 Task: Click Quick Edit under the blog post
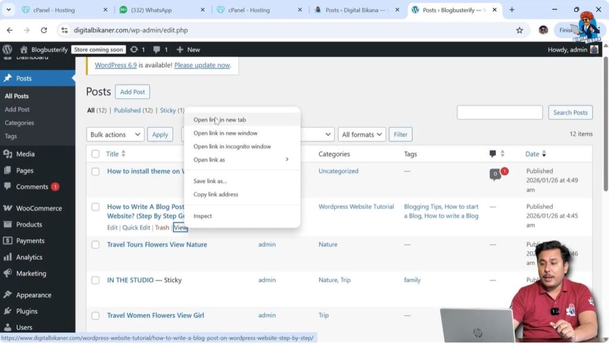(136, 228)
